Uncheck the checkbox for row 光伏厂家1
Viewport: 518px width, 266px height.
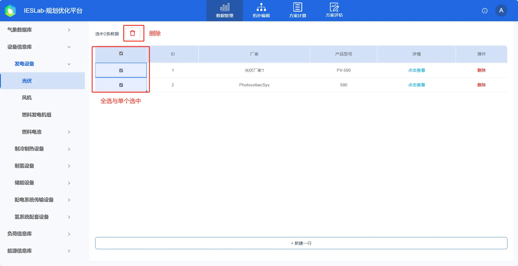point(121,71)
